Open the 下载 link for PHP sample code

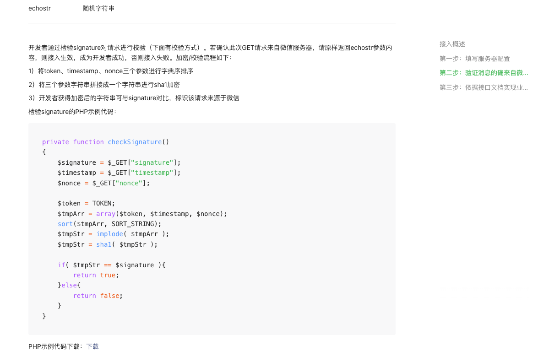92,346
